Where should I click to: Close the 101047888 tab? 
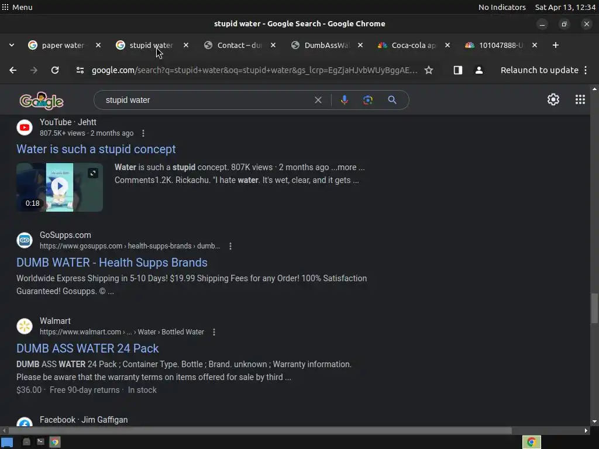[x=535, y=45]
